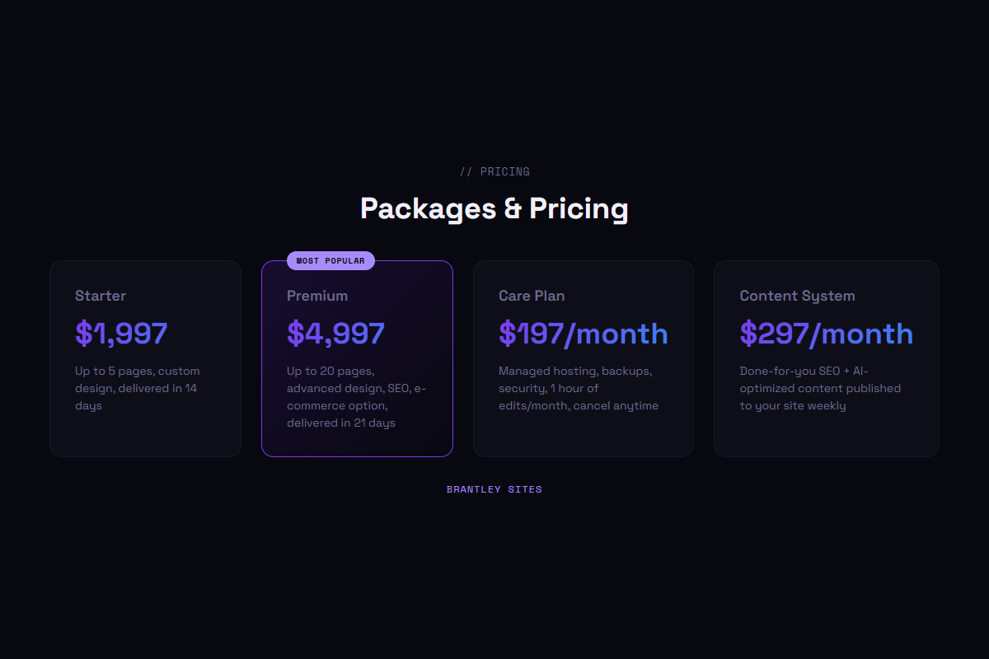Image resolution: width=989 pixels, height=659 pixels.
Task: Click the Care Plan description text
Action: pos(579,387)
